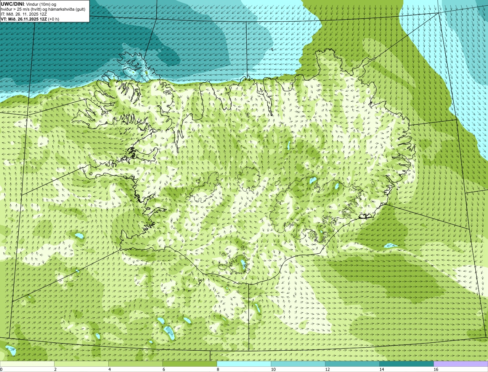Screen dimensions: 488x372
Task: Click the title line 'UWC/DINI: Vindur (10m) og'
Action: click(x=28, y=4)
